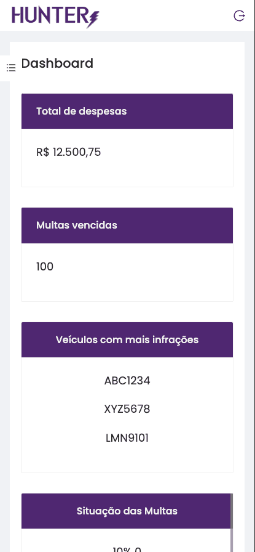The image size is (255, 552).
Task: Select the 100 overdue fines value
Action: click(x=45, y=267)
